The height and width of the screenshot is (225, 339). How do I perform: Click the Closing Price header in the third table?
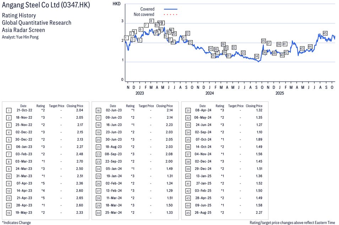coord(254,106)
